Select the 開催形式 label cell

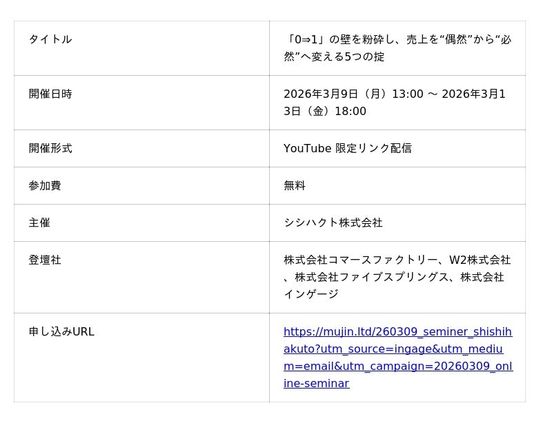(50, 148)
